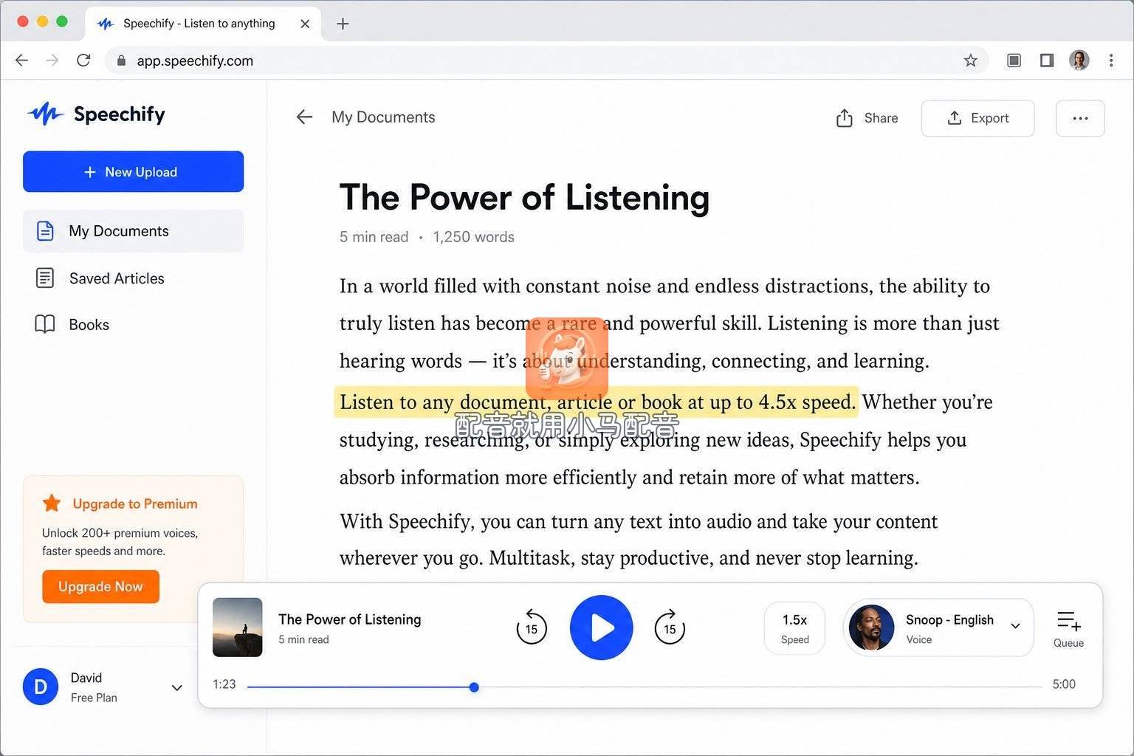Close the Speechify browser tab

[x=305, y=24]
